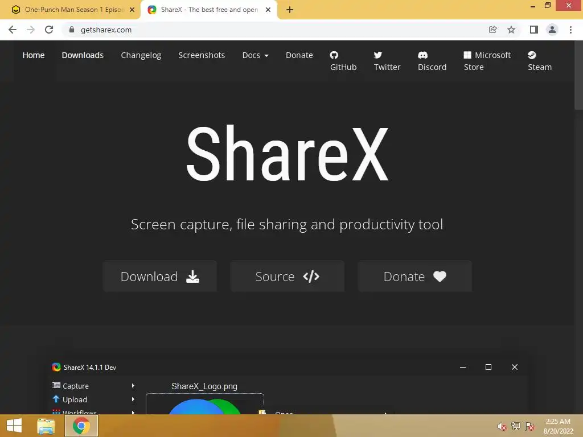Share this page via share icon

[492, 30]
